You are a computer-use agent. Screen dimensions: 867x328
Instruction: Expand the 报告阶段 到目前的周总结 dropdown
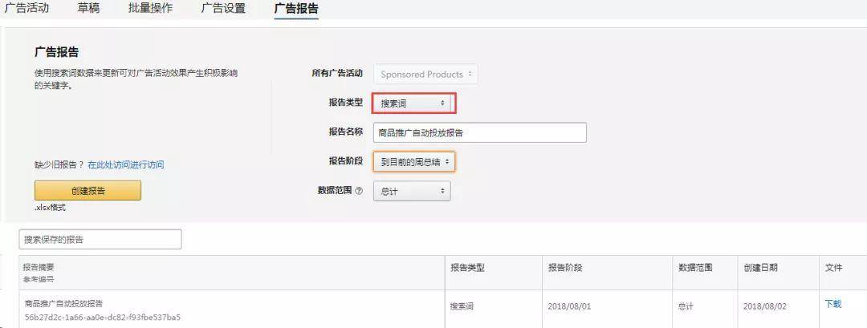tap(414, 162)
